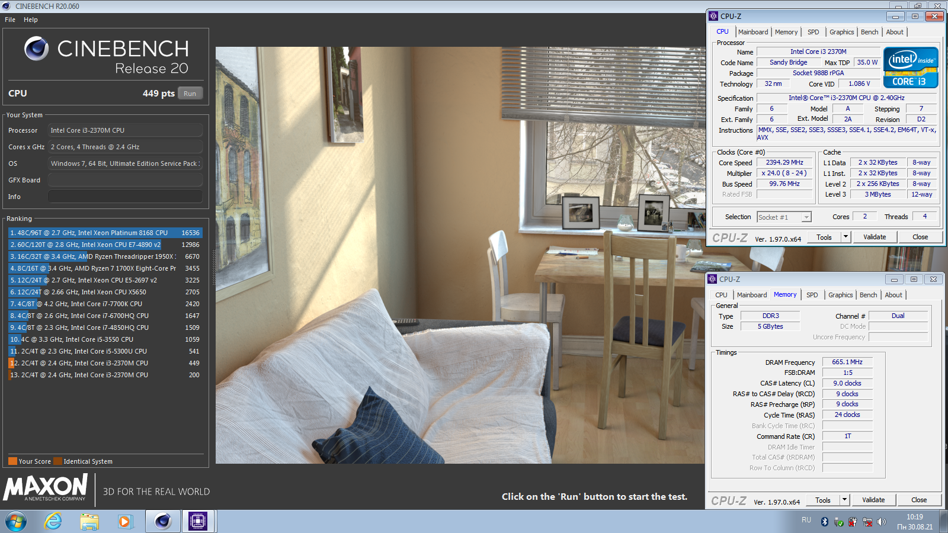Open the Help menu in Cinebench
The height and width of the screenshot is (533, 948).
click(x=31, y=20)
